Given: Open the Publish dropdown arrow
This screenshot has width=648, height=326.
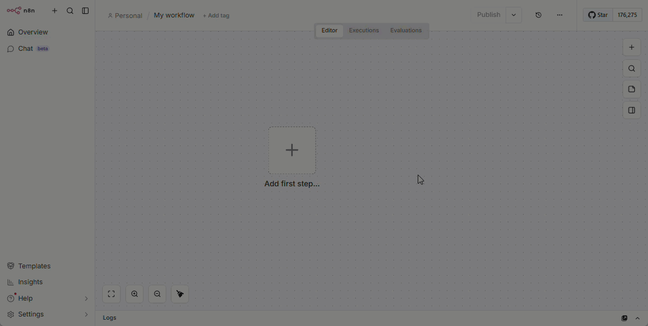Looking at the screenshot, I should pos(514,15).
